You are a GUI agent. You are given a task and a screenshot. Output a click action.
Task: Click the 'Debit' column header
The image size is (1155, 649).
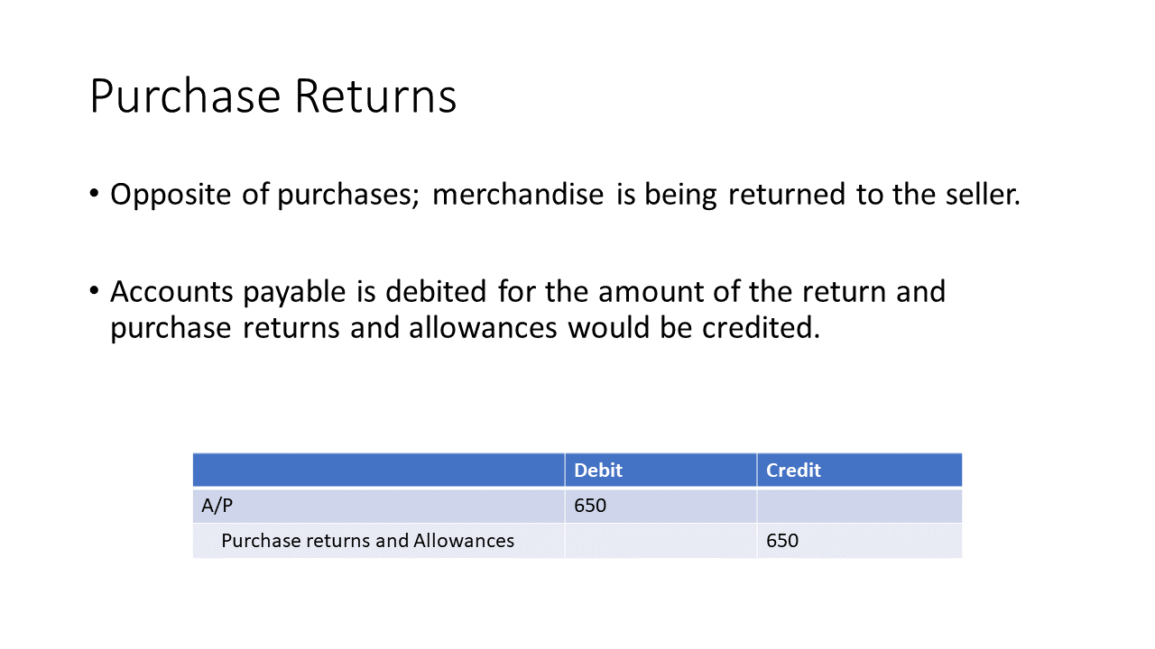click(661, 470)
